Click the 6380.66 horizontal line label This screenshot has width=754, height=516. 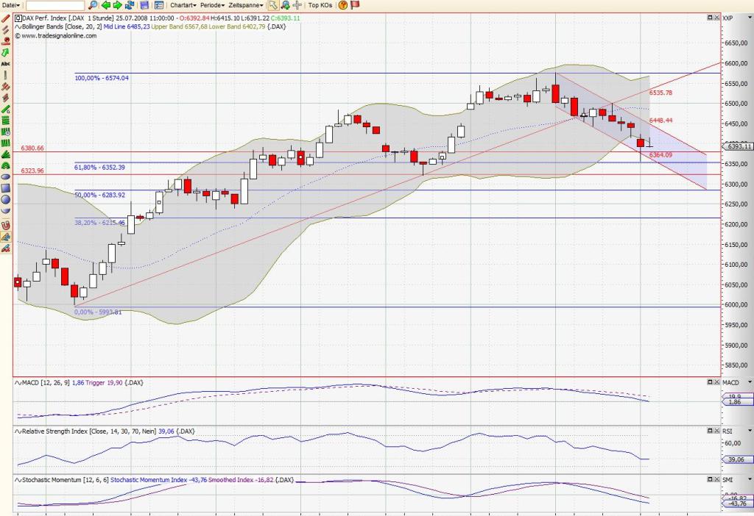(x=32, y=148)
